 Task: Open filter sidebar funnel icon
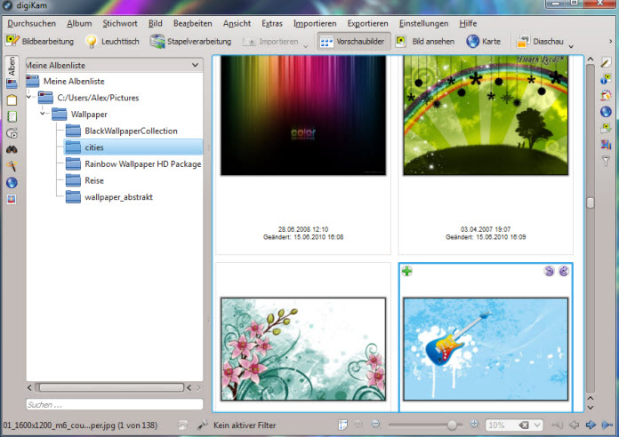[x=606, y=161]
